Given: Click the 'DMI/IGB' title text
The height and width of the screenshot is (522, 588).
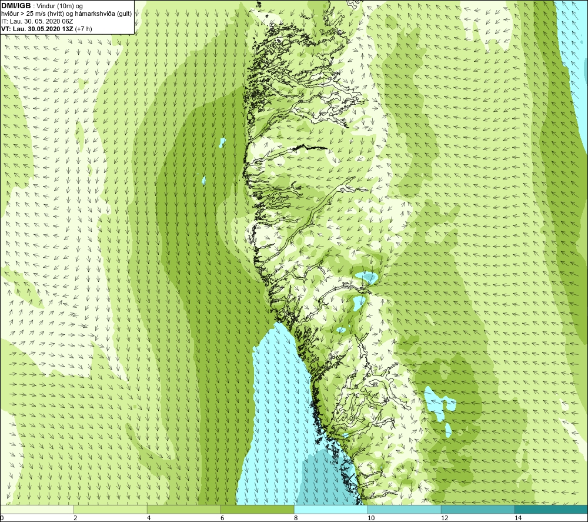Looking at the screenshot, I should 16,6.
